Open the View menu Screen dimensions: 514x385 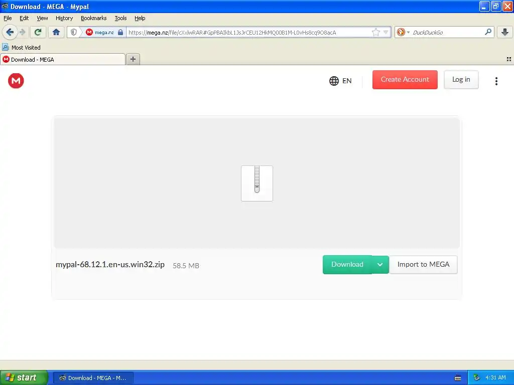pos(42,18)
